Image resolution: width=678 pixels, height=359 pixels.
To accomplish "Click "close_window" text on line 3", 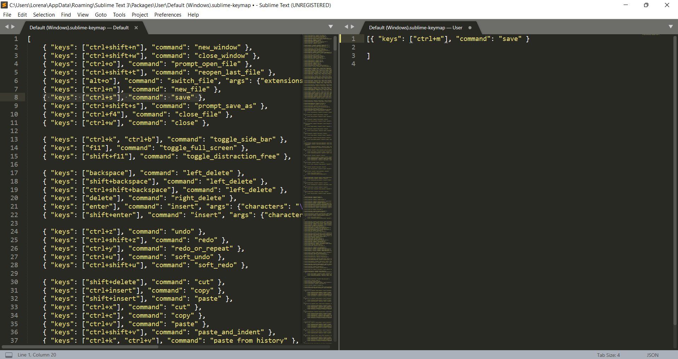I will point(222,56).
